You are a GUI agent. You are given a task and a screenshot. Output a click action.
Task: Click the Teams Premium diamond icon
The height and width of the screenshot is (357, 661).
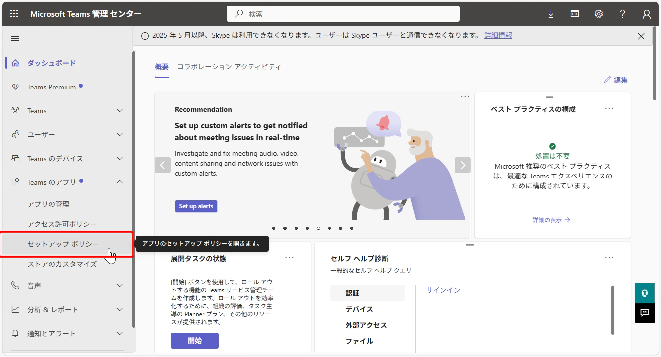click(x=15, y=87)
